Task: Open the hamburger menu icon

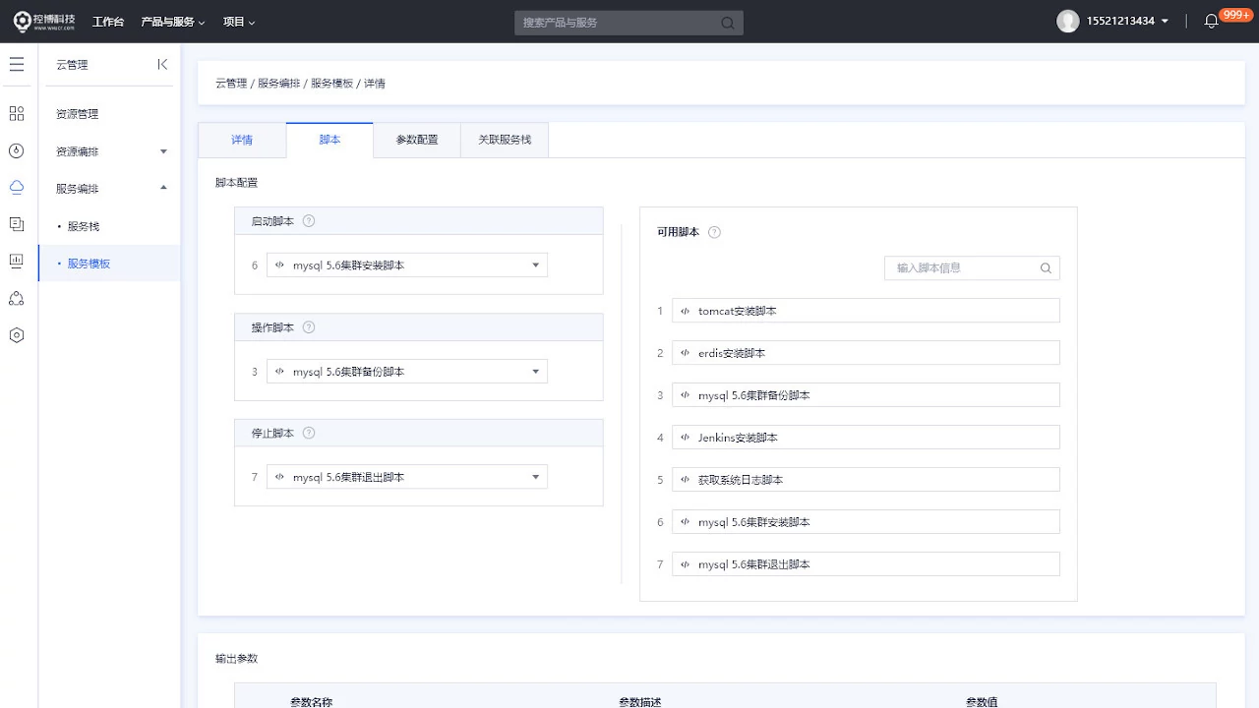Action: [x=17, y=65]
